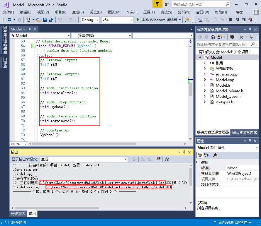Open the Debug configuration dropdown
The height and width of the screenshot is (226, 261).
click(90, 20)
